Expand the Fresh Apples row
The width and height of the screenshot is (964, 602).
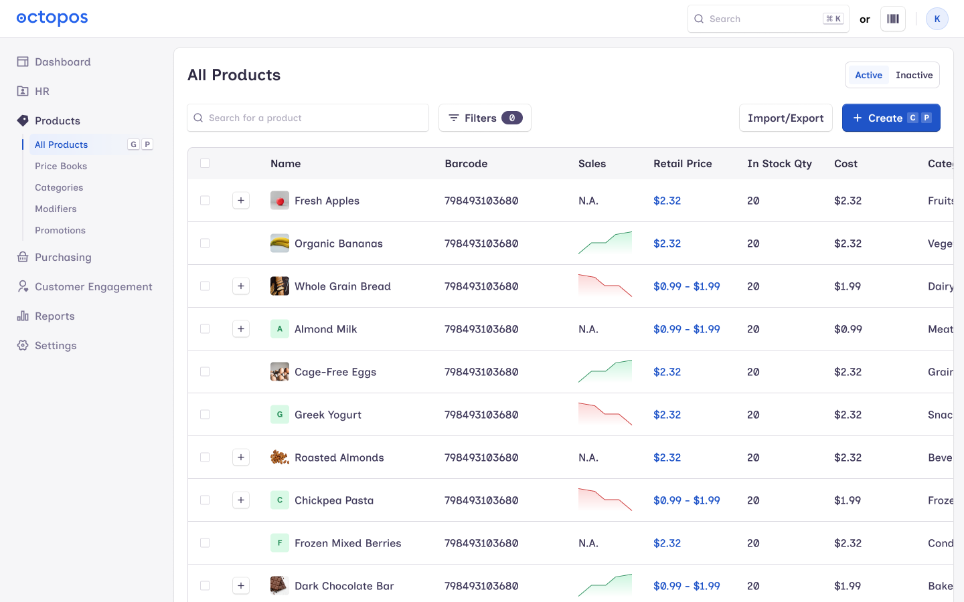(x=241, y=201)
